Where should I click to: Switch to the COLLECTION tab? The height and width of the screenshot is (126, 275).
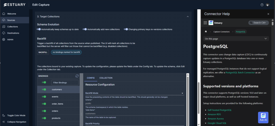point(106,78)
